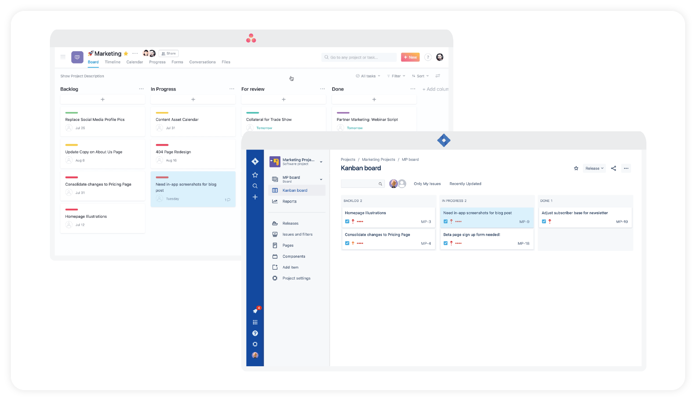Open the Forms tab in Asana

click(177, 62)
